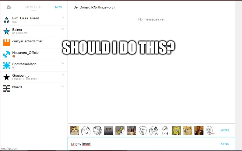Click the emoji preview under Nasaneru_Official
Viewport: 242px width, 151px height.
[x=14, y=56]
